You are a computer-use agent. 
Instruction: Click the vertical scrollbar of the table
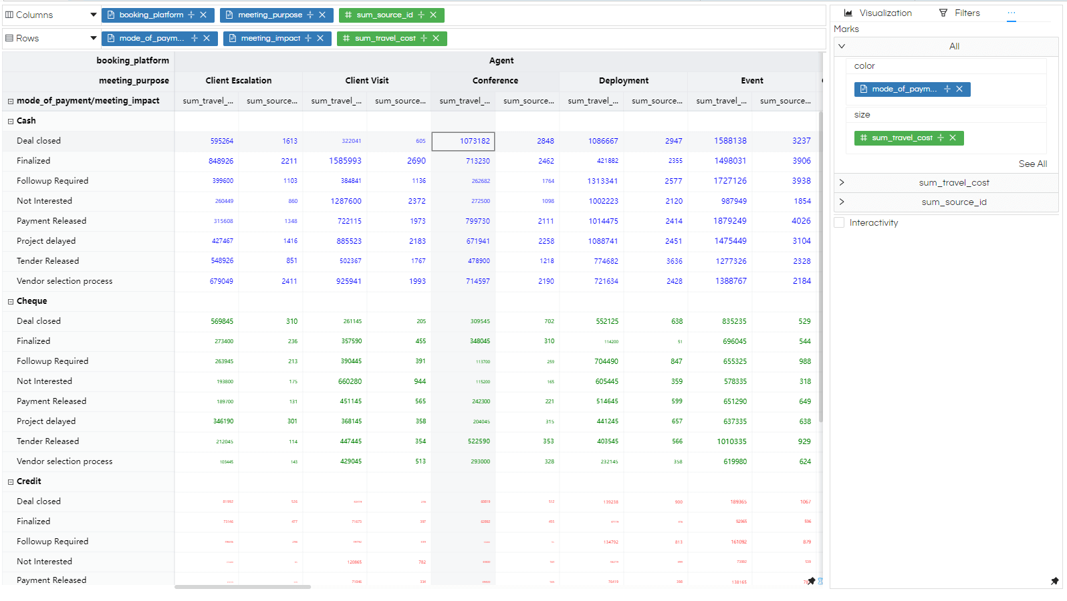click(820, 267)
